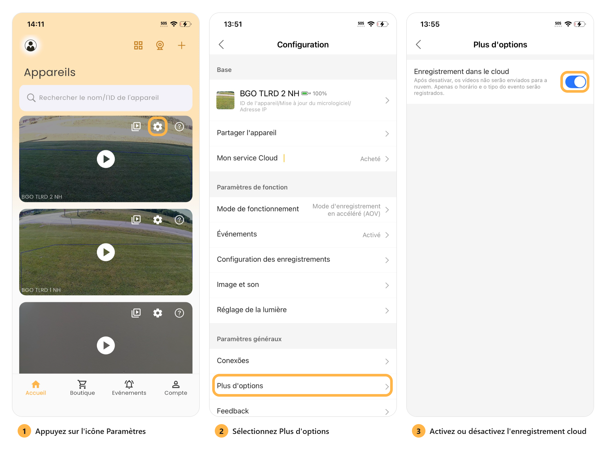Tap Activé value in Événements row
The image size is (606, 450).
coord(371,235)
